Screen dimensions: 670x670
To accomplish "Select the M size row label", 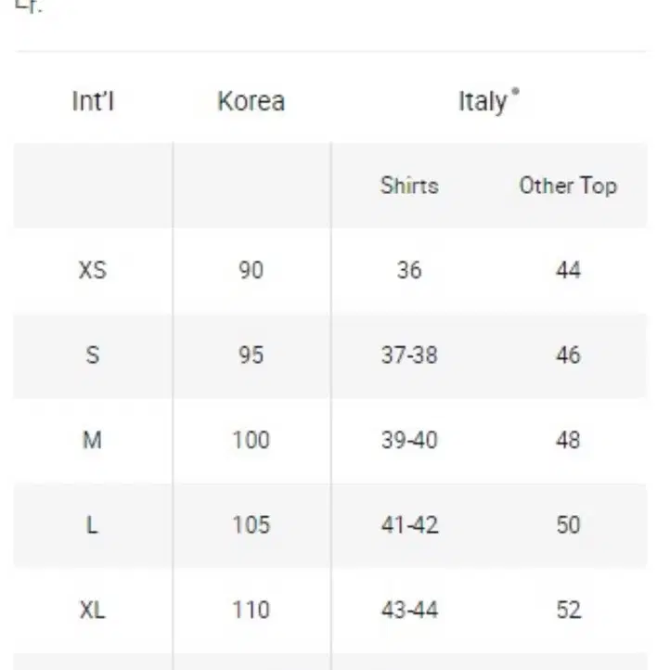I will [x=92, y=440].
